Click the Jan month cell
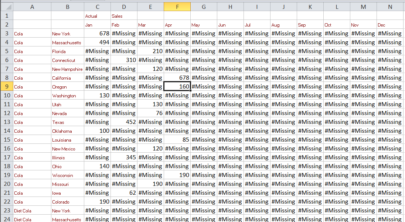 98,24
